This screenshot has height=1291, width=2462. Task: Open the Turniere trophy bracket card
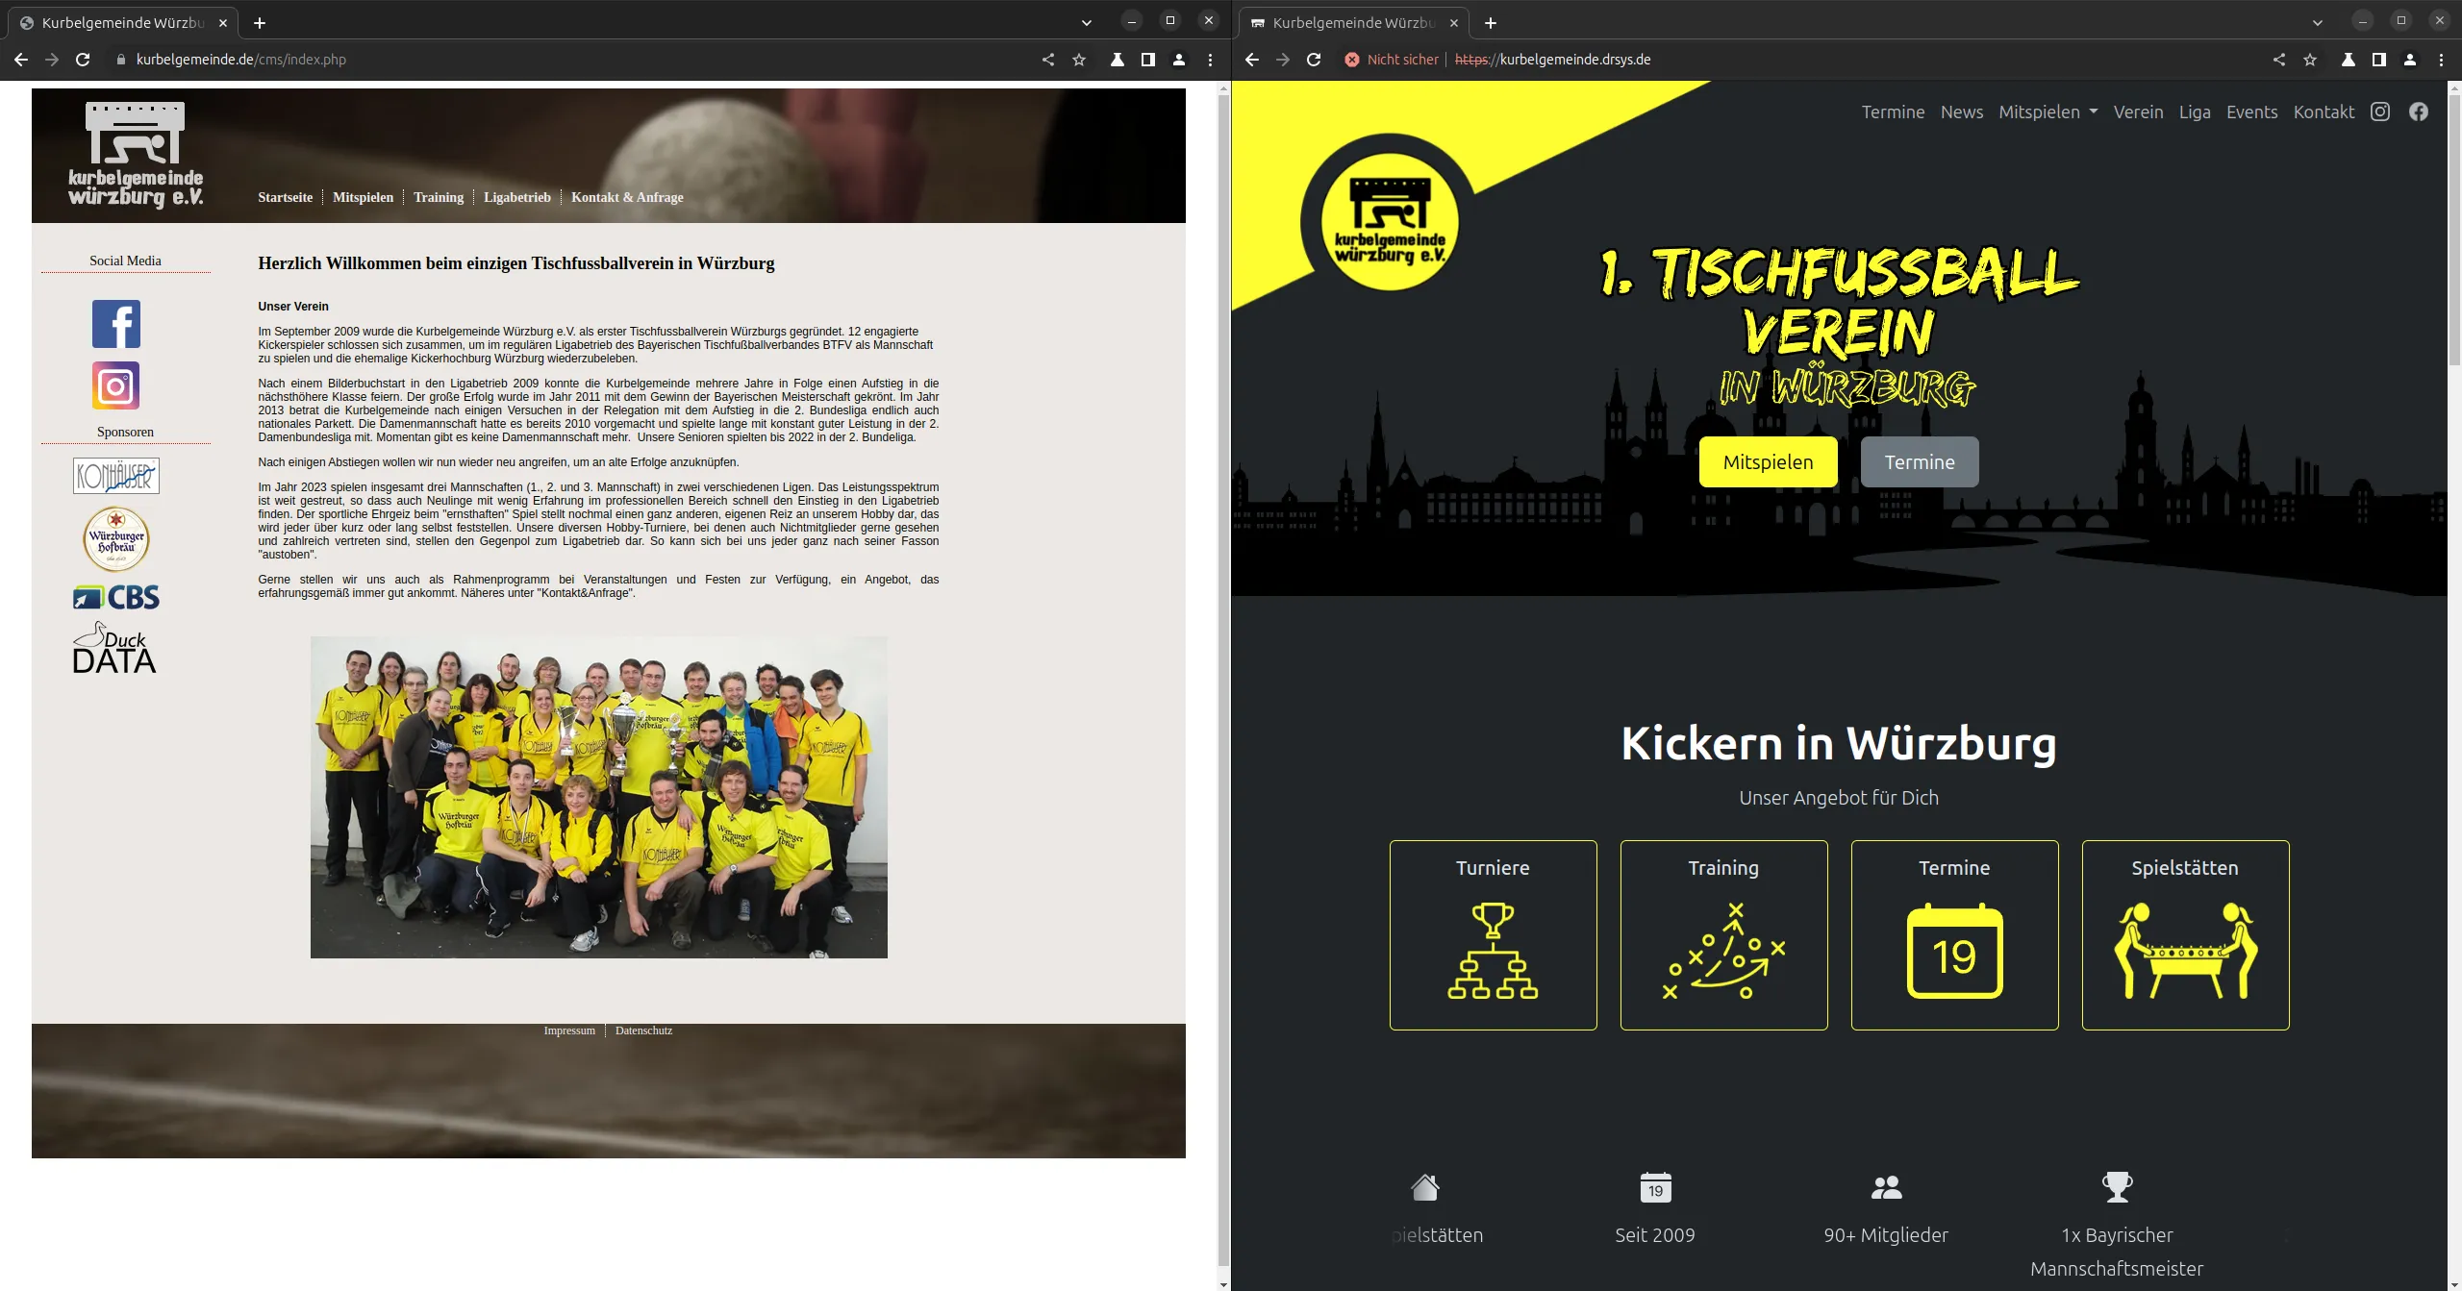coord(1493,934)
